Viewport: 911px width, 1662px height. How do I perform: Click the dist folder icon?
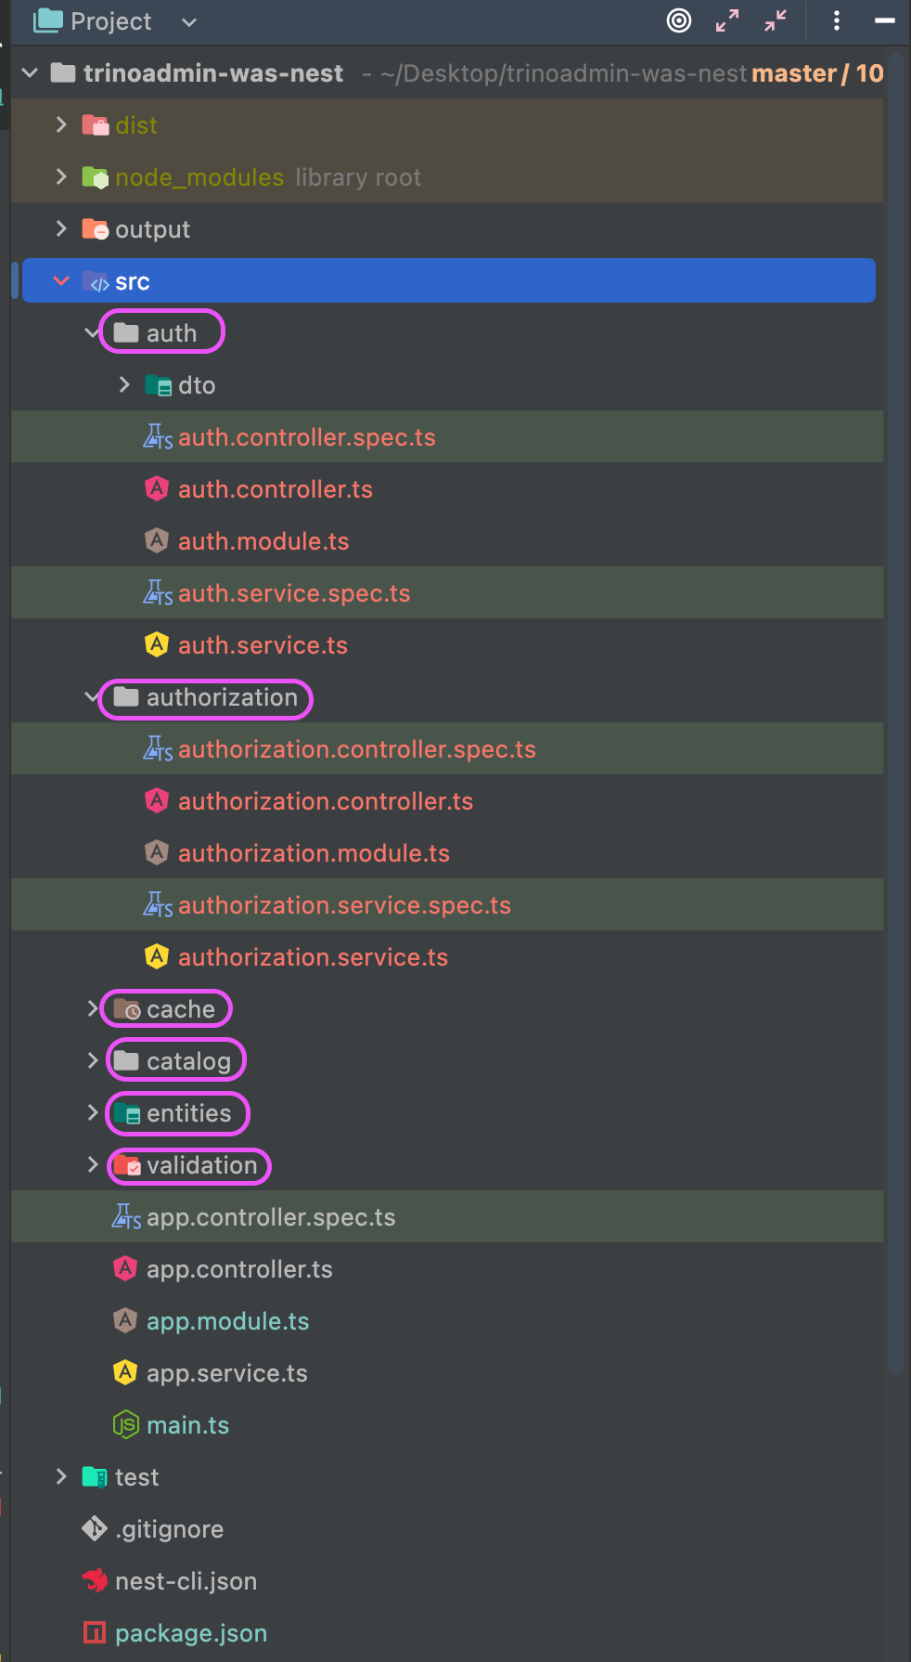[96, 124]
